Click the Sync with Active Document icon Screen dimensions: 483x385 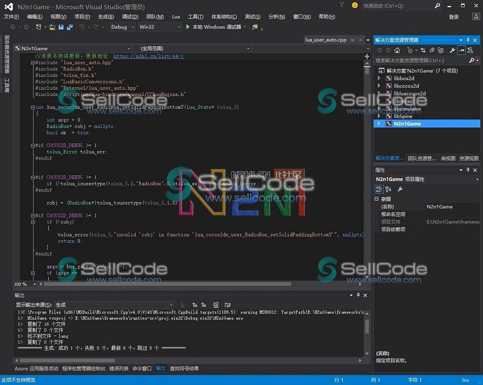(x=423, y=50)
